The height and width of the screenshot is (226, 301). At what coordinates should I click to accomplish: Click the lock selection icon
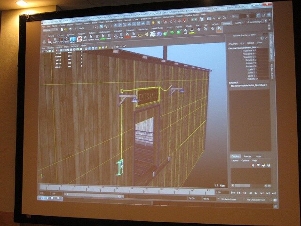tap(153, 23)
